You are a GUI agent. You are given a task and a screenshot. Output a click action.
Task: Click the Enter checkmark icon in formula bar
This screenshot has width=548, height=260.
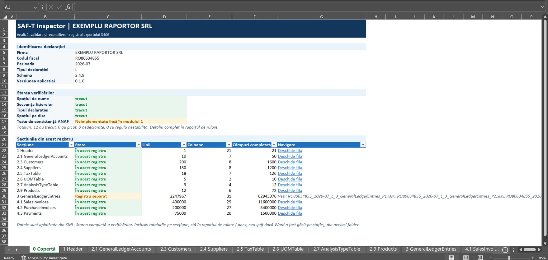(x=59, y=7)
